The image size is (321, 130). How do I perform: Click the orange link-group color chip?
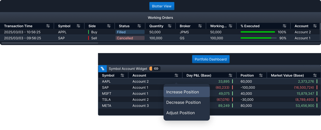(x=151, y=69)
